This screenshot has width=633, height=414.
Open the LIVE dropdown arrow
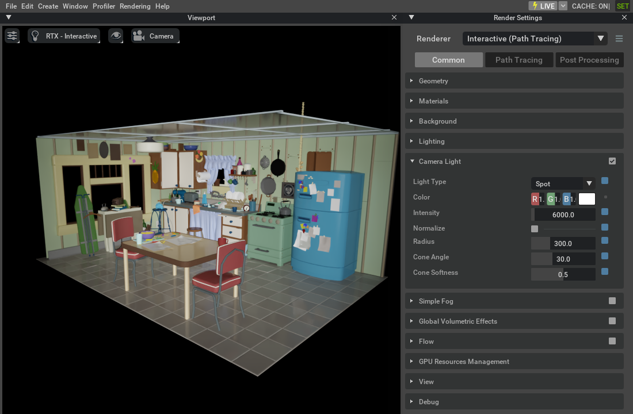tap(563, 6)
